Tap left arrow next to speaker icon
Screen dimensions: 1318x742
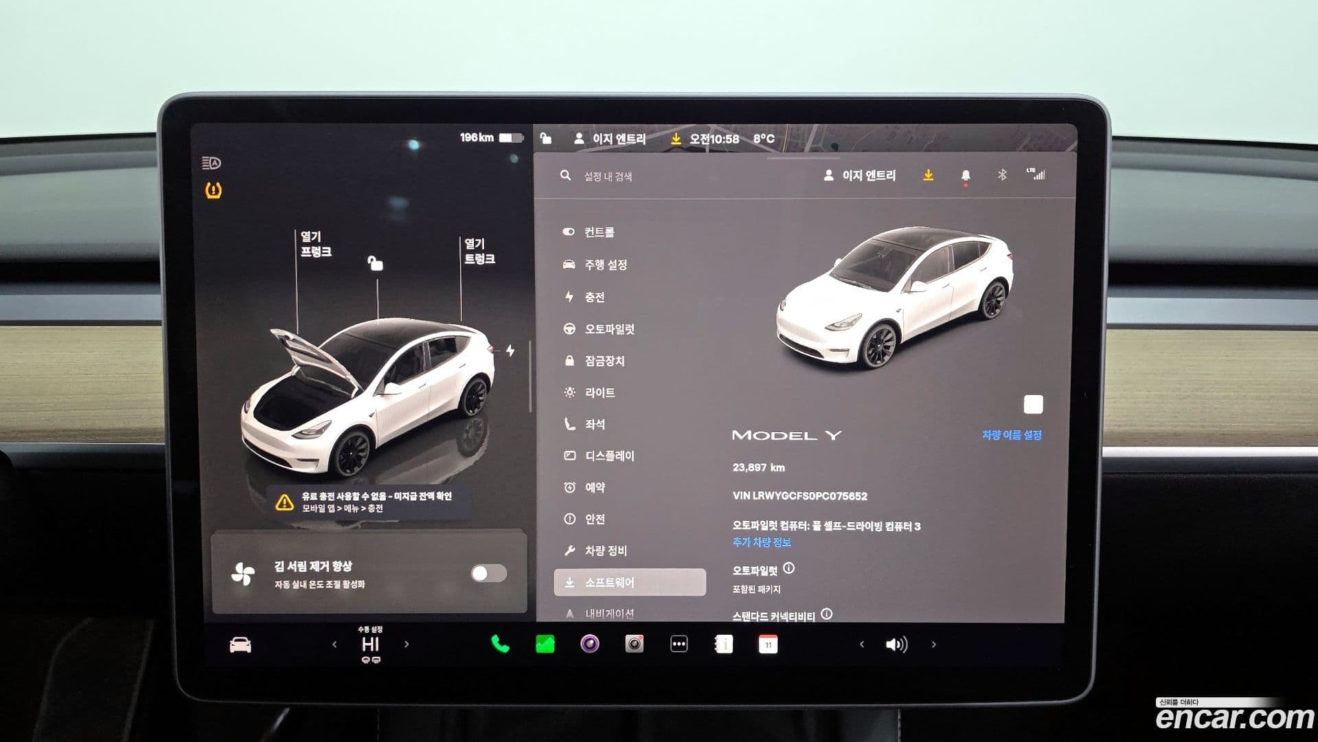863,644
